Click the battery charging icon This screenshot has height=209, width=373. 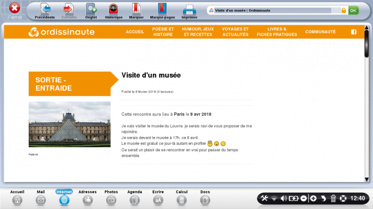(x=293, y=198)
